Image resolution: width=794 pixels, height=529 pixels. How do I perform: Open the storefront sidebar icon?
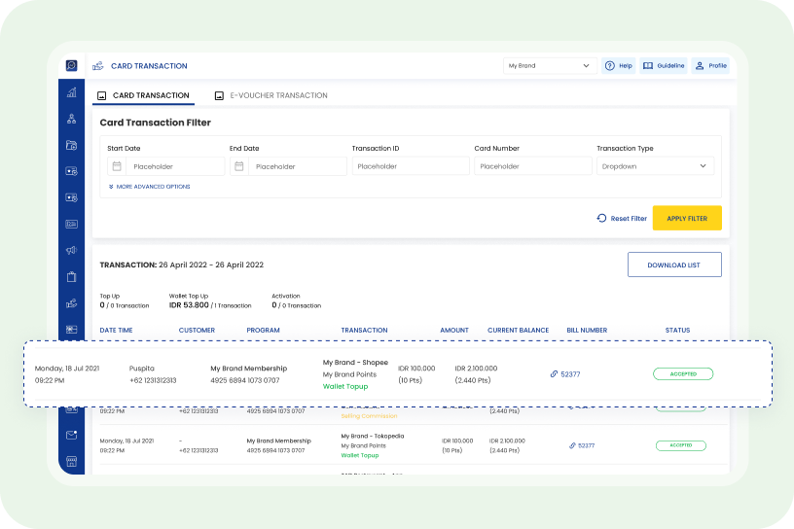(x=71, y=461)
